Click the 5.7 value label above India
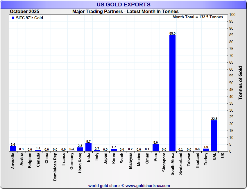The width and height of the screenshot is (247, 189). [88, 142]
